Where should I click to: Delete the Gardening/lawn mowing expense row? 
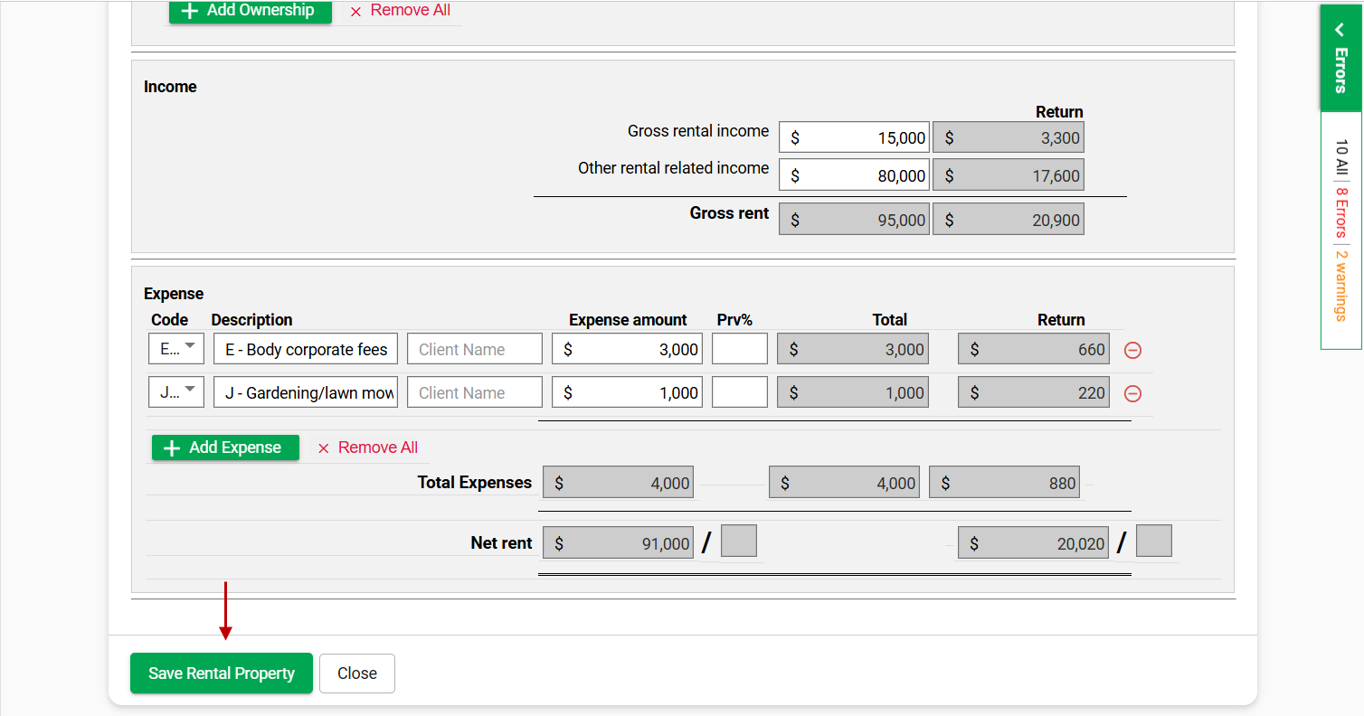pos(1132,393)
